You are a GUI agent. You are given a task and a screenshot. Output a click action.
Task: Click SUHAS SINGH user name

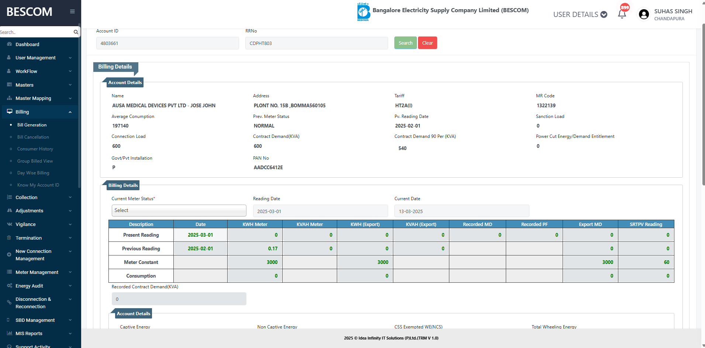pos(673,11)
